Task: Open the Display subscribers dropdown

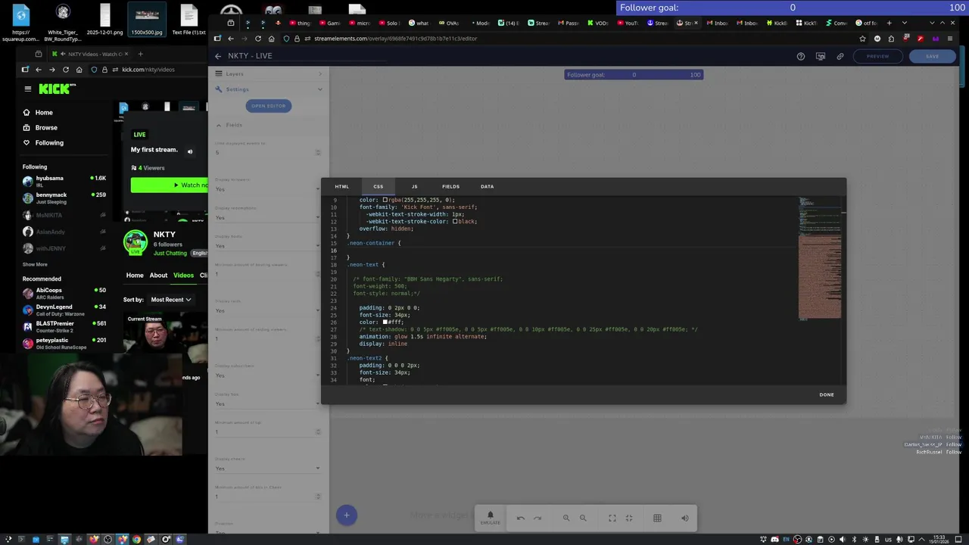Action: (268, 375)
